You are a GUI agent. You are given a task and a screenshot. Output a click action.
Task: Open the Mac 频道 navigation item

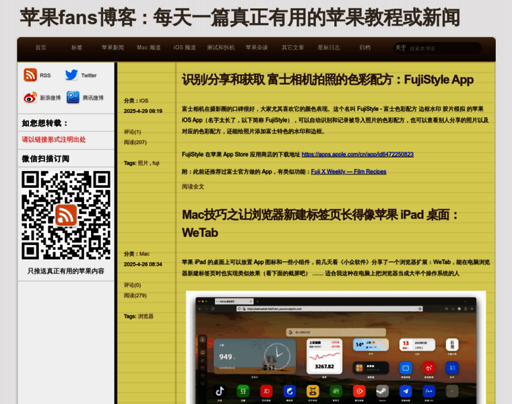tap(149, 48)
